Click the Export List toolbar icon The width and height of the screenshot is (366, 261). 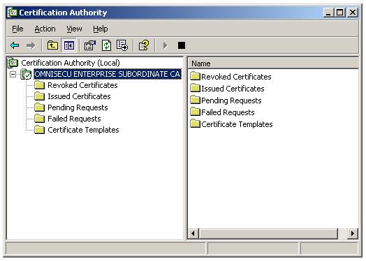pyautogui.click(x=122, y=45)
